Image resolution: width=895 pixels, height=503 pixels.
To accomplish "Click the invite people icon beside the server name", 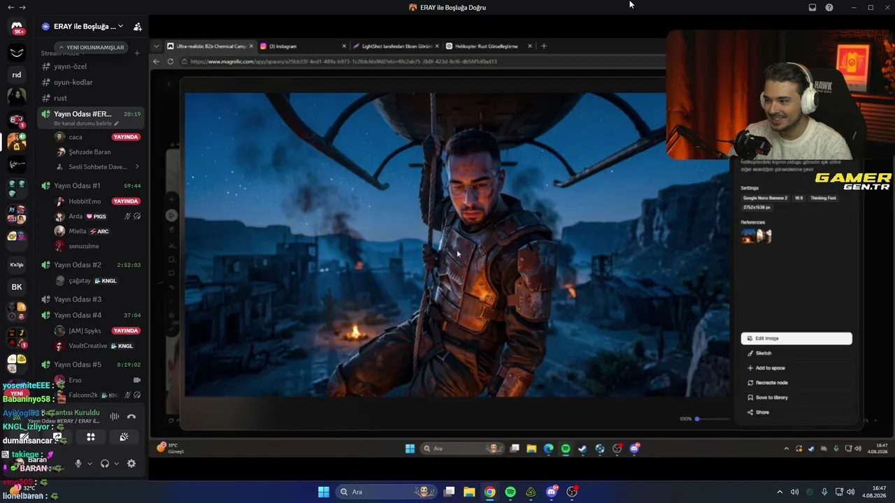I will point(138,27).
